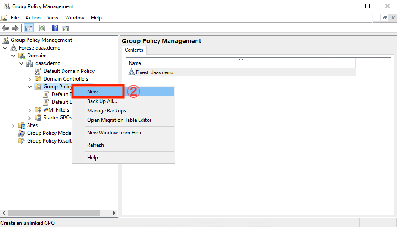Select the WMI Filters tree item
The height and width of the screenshot is (227, 397).
(x=56, y=110)
